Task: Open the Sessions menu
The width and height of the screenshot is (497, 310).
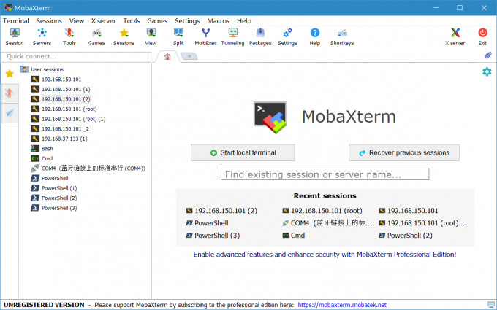Action: coord(49,21)
